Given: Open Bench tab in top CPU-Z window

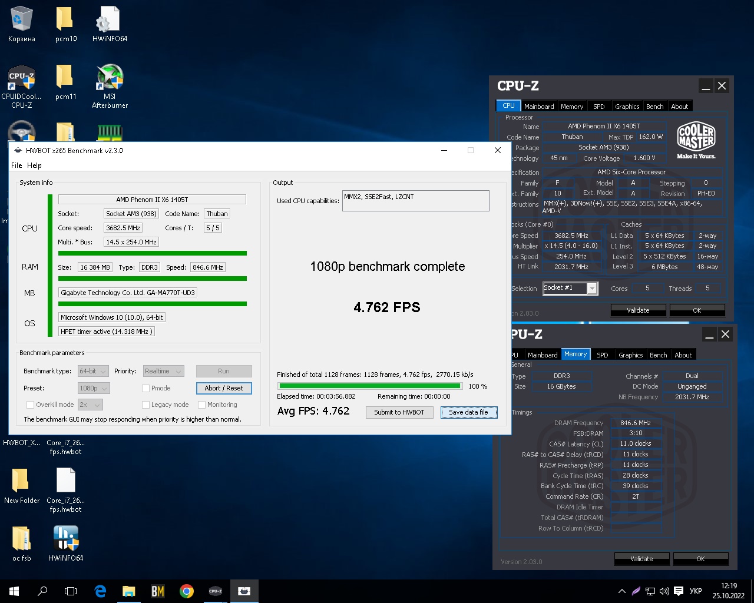Looking at the screenshot, I should 654,107.
